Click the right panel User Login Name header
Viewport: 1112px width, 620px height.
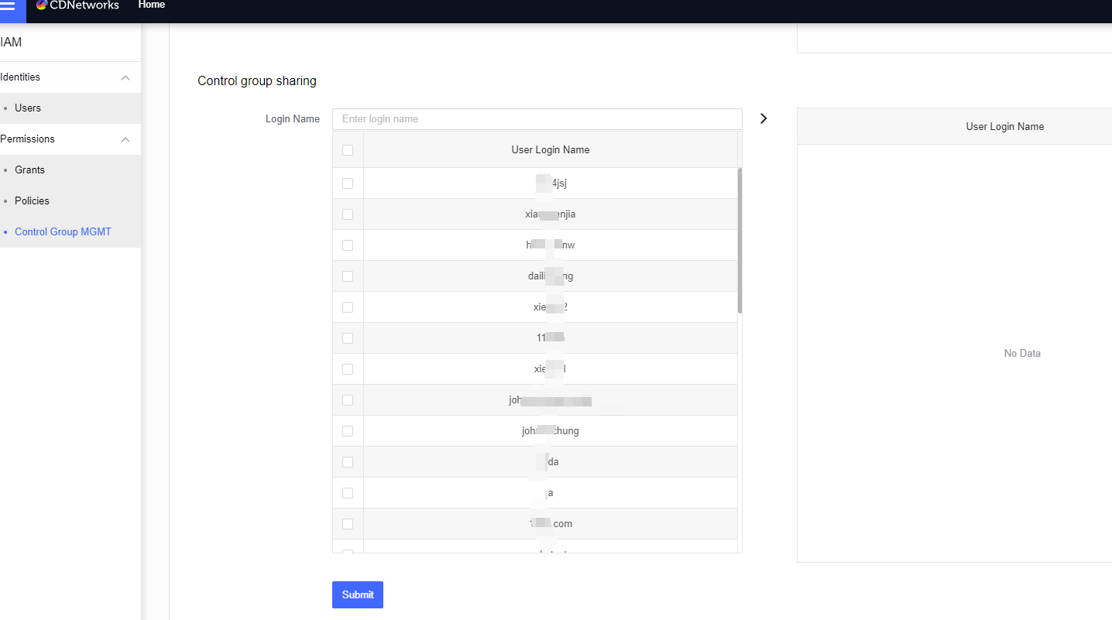click(x=1004, y=127)
